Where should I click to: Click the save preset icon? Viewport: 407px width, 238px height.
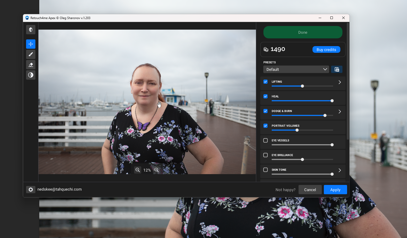[x=337, y=69]
